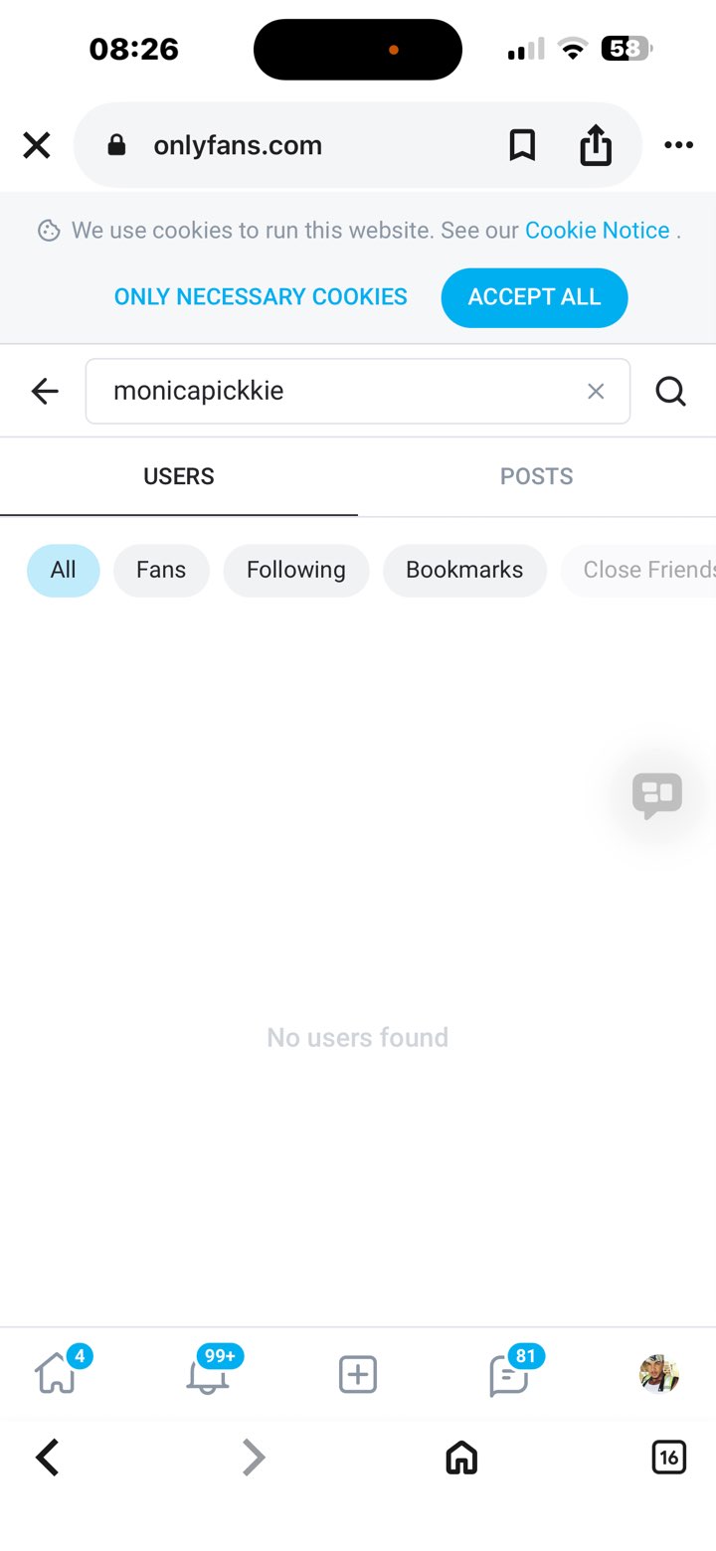The width and height of the screenshot is (716, 1551).
Task: Clear the monicapickkie search text
Action: [596, 392]
